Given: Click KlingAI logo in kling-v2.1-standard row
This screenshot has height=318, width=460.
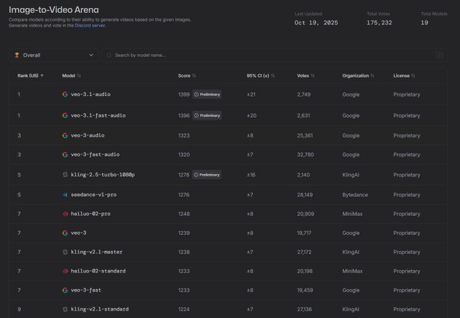Looking at the screenshot, I should tap(65, 309).
